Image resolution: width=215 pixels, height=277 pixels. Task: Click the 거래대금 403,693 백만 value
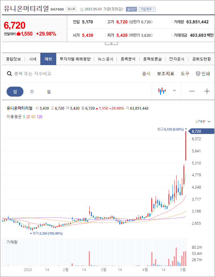(x=202, y=35)
